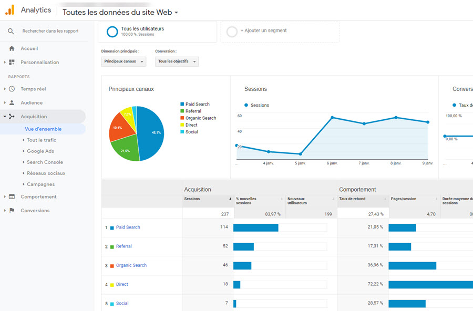Expand the Audience section arrow

(x=5, y=102)
